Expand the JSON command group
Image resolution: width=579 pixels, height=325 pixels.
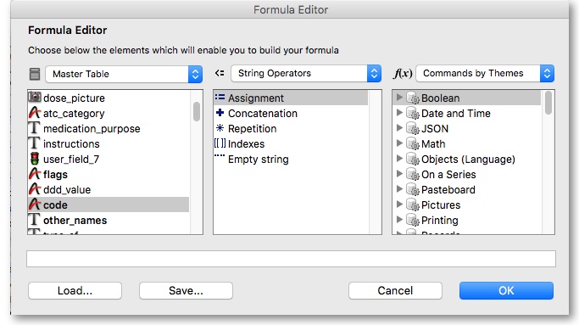point(399,128)
